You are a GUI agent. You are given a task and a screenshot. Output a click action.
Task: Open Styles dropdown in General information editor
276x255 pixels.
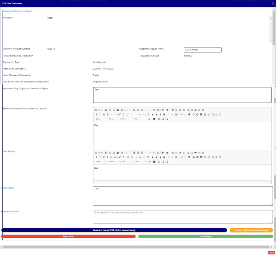[100, 119]
